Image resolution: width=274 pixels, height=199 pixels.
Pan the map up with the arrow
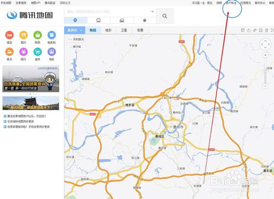[265, 41]
